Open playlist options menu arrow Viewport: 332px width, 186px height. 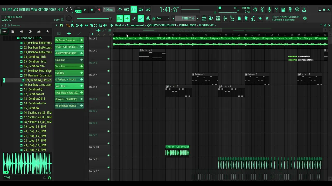click(57, 25)
